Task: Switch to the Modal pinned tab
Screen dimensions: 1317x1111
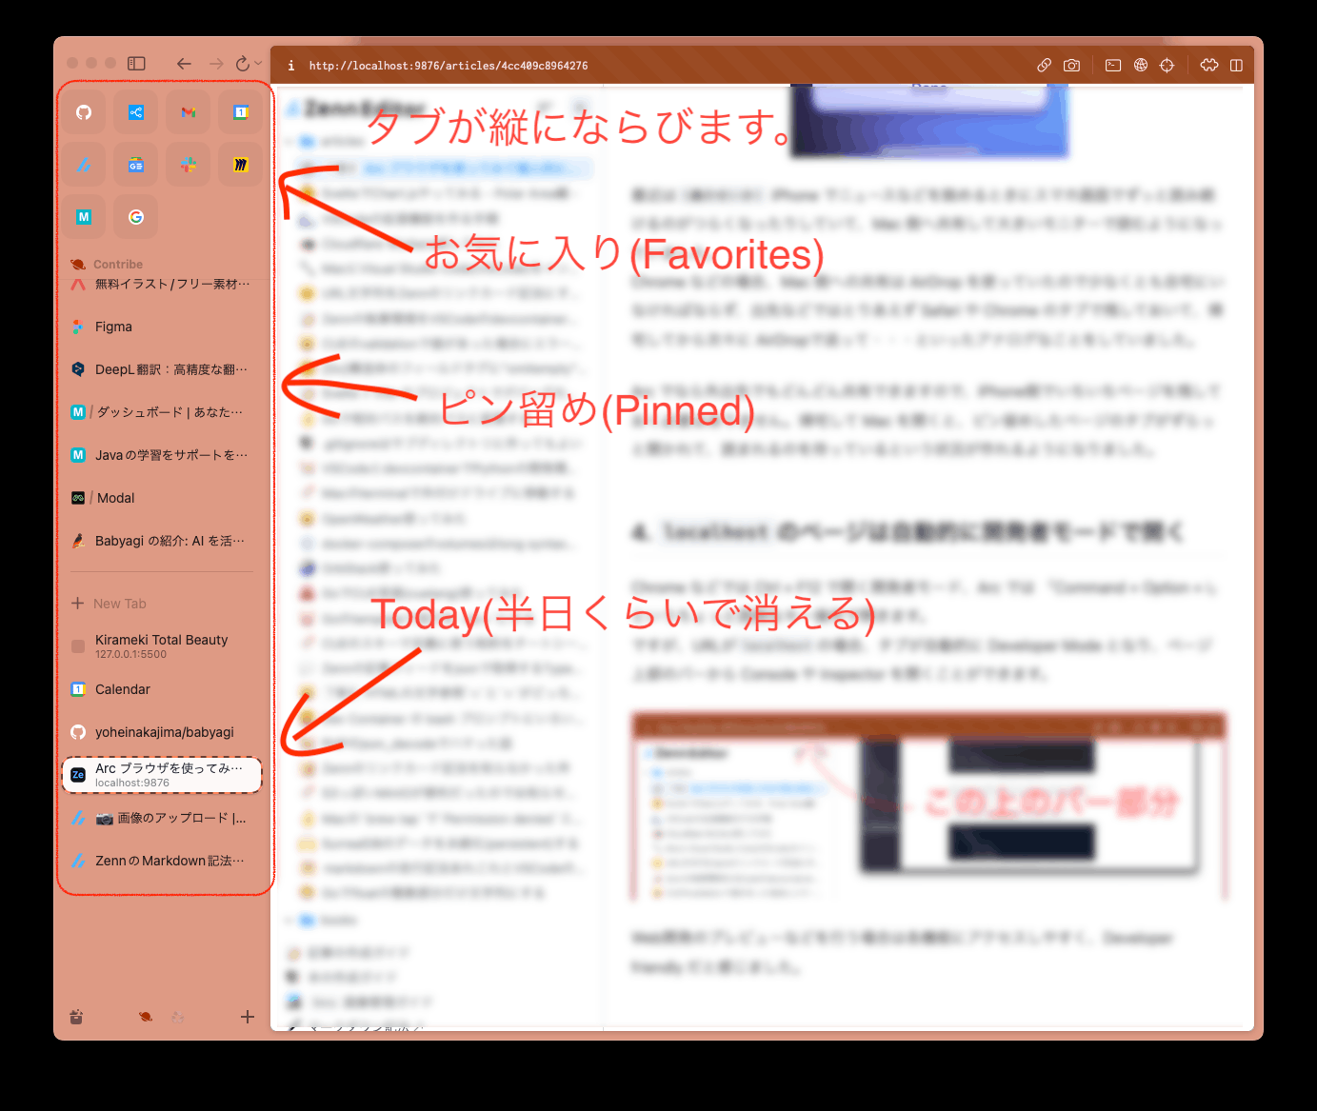Action: [x=162, y=498]
